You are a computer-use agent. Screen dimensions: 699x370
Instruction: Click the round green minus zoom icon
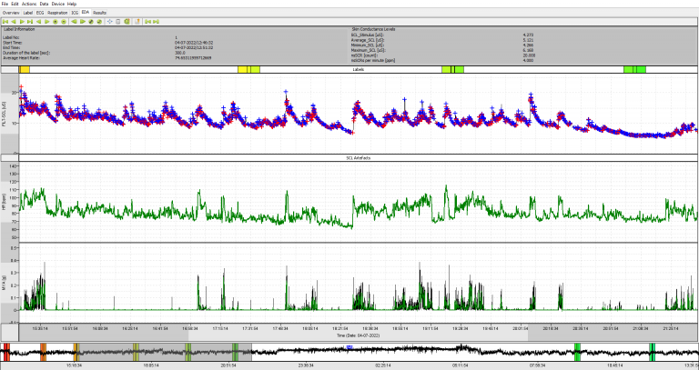[x=64, y=22]
